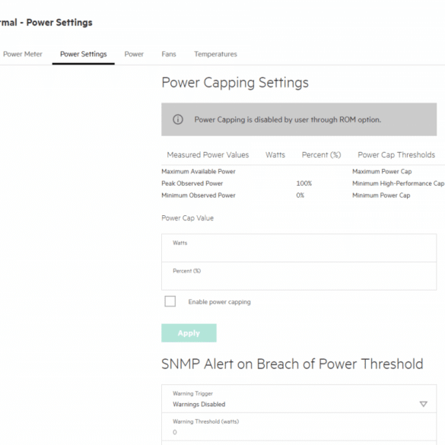Click the Peak Observed Power row label
445x445 pixels.
(x=192, y=183)
